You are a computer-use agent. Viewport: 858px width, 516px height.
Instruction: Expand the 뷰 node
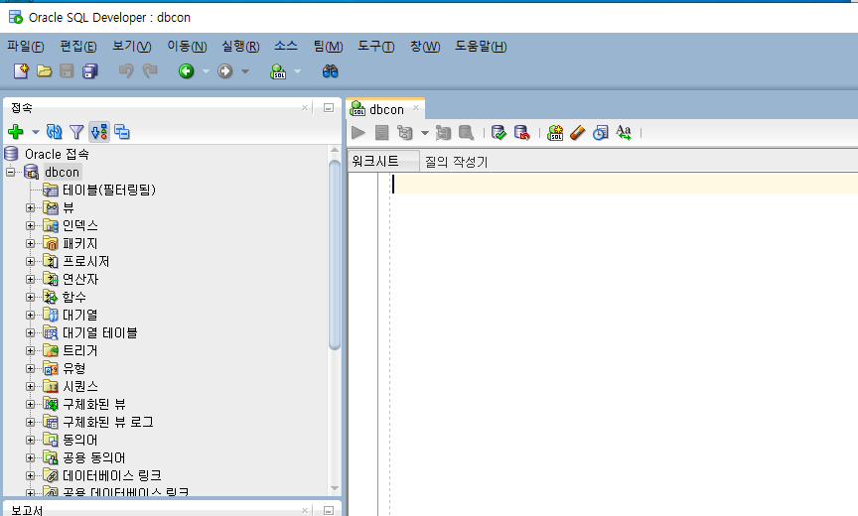[x=31, y=207]
